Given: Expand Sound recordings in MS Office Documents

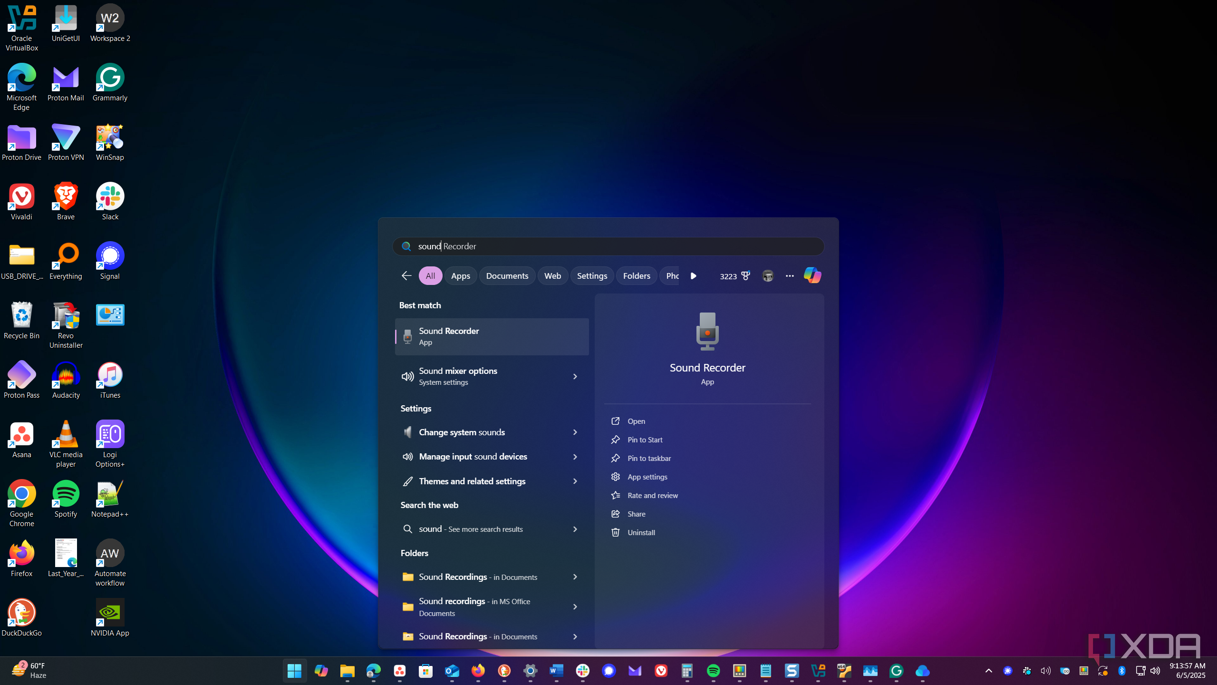Looking at the screenshot, I should [575, 607].
